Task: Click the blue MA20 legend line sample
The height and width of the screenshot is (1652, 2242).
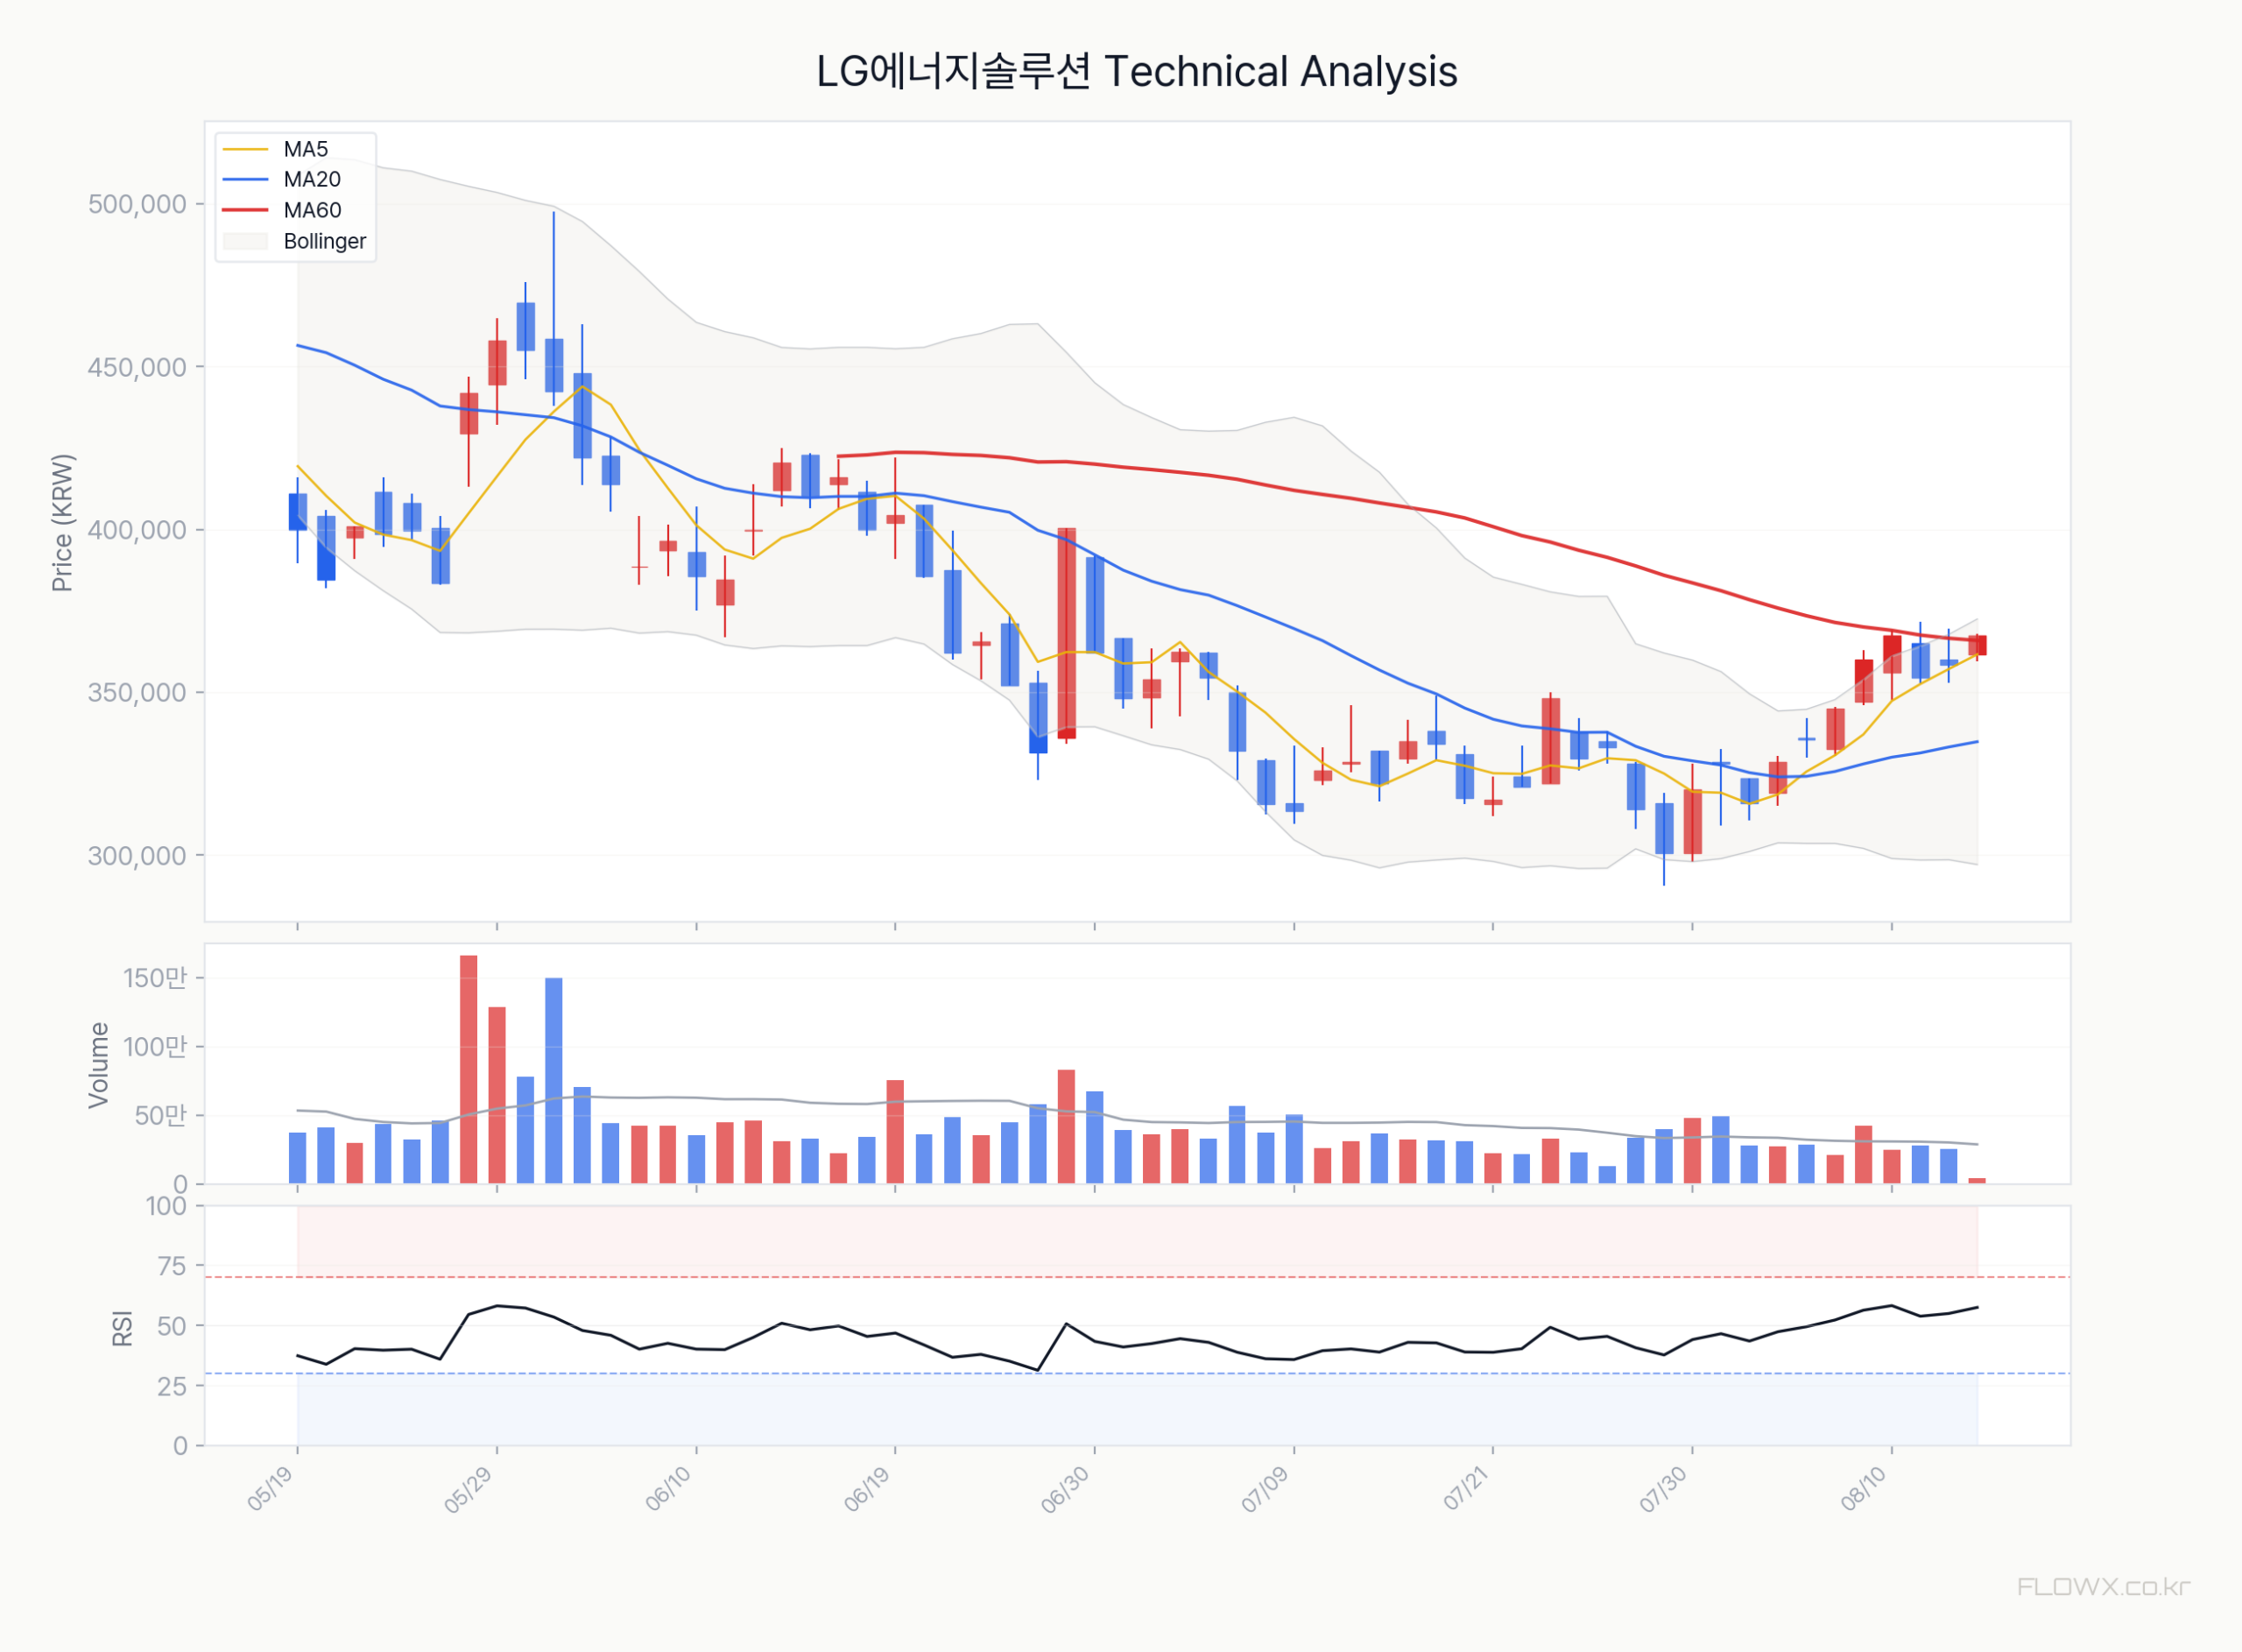Action: [246, 180]
